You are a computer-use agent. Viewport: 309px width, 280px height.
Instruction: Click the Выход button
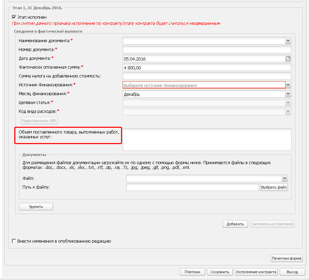point(292,272)
